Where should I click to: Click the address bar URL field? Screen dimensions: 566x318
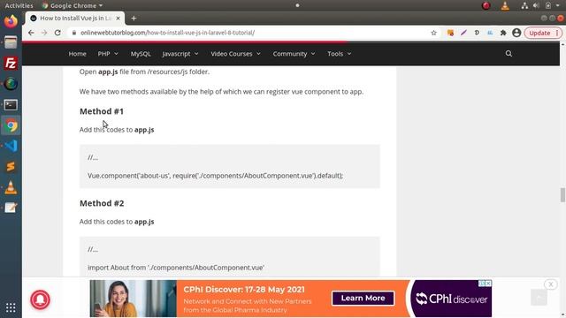pos(249,33)
